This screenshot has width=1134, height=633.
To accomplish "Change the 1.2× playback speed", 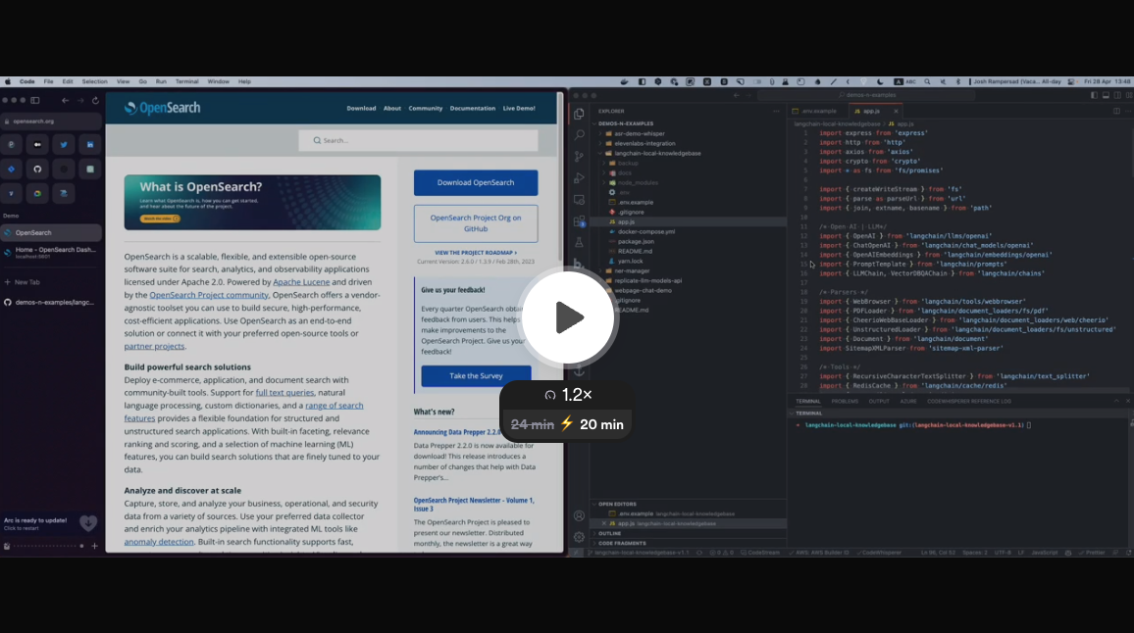I will [568, 395].
